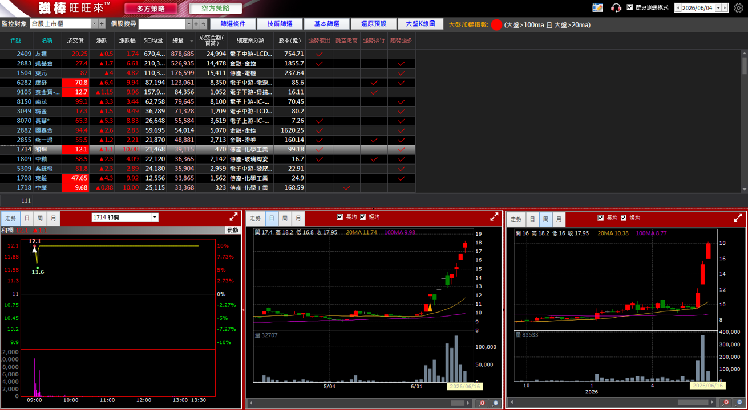Toggle the 歷史訓練模式 checkbox
The image size is (748, 410).
(x=630, y=7)
